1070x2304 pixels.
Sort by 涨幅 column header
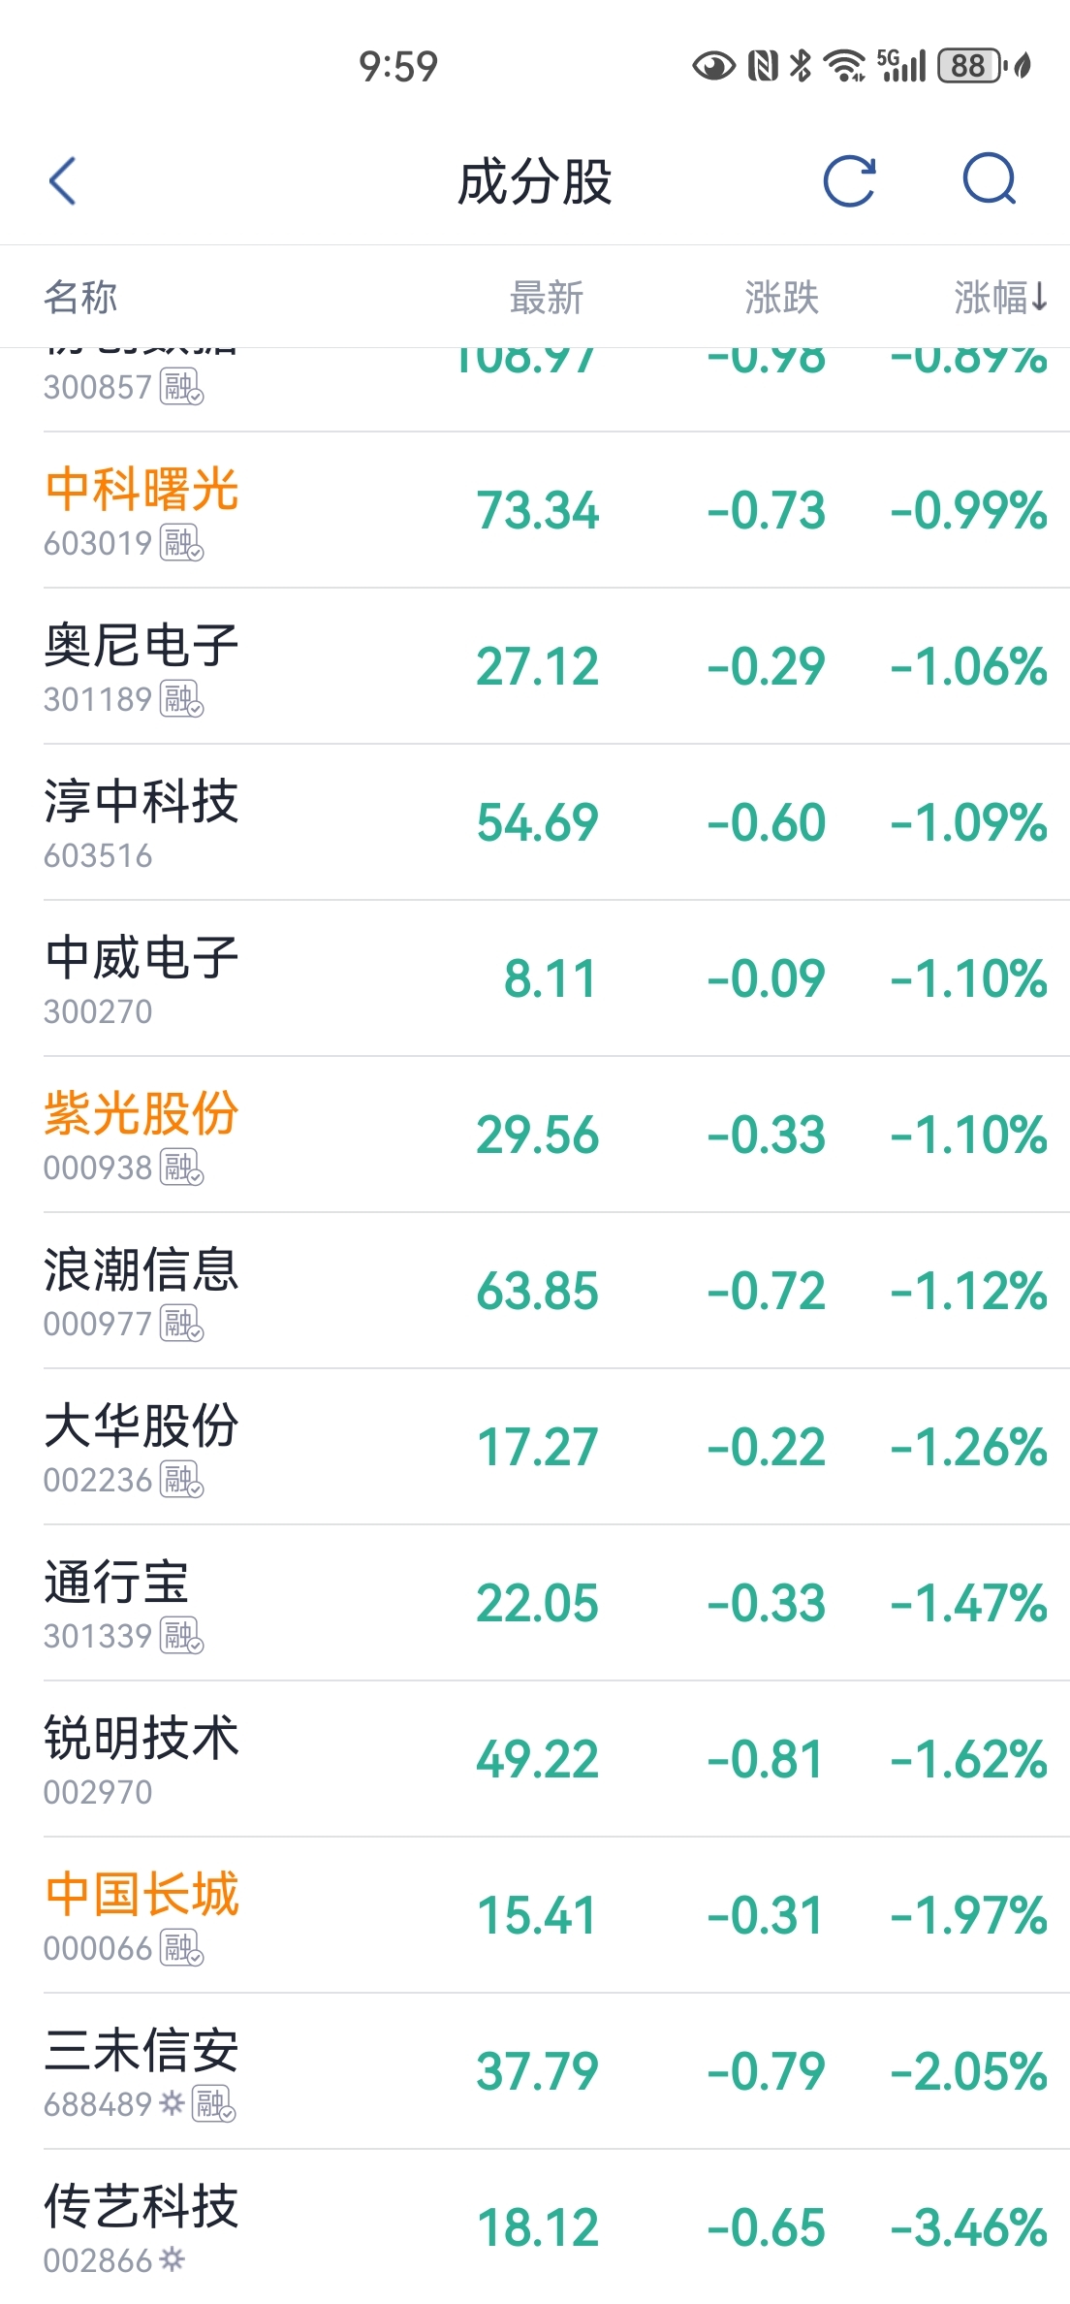point(999,298)
